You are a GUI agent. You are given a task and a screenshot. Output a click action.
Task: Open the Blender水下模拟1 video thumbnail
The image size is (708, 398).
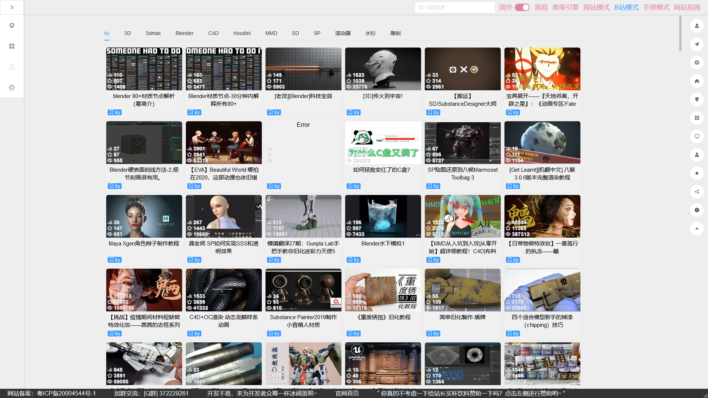[383, 216]
